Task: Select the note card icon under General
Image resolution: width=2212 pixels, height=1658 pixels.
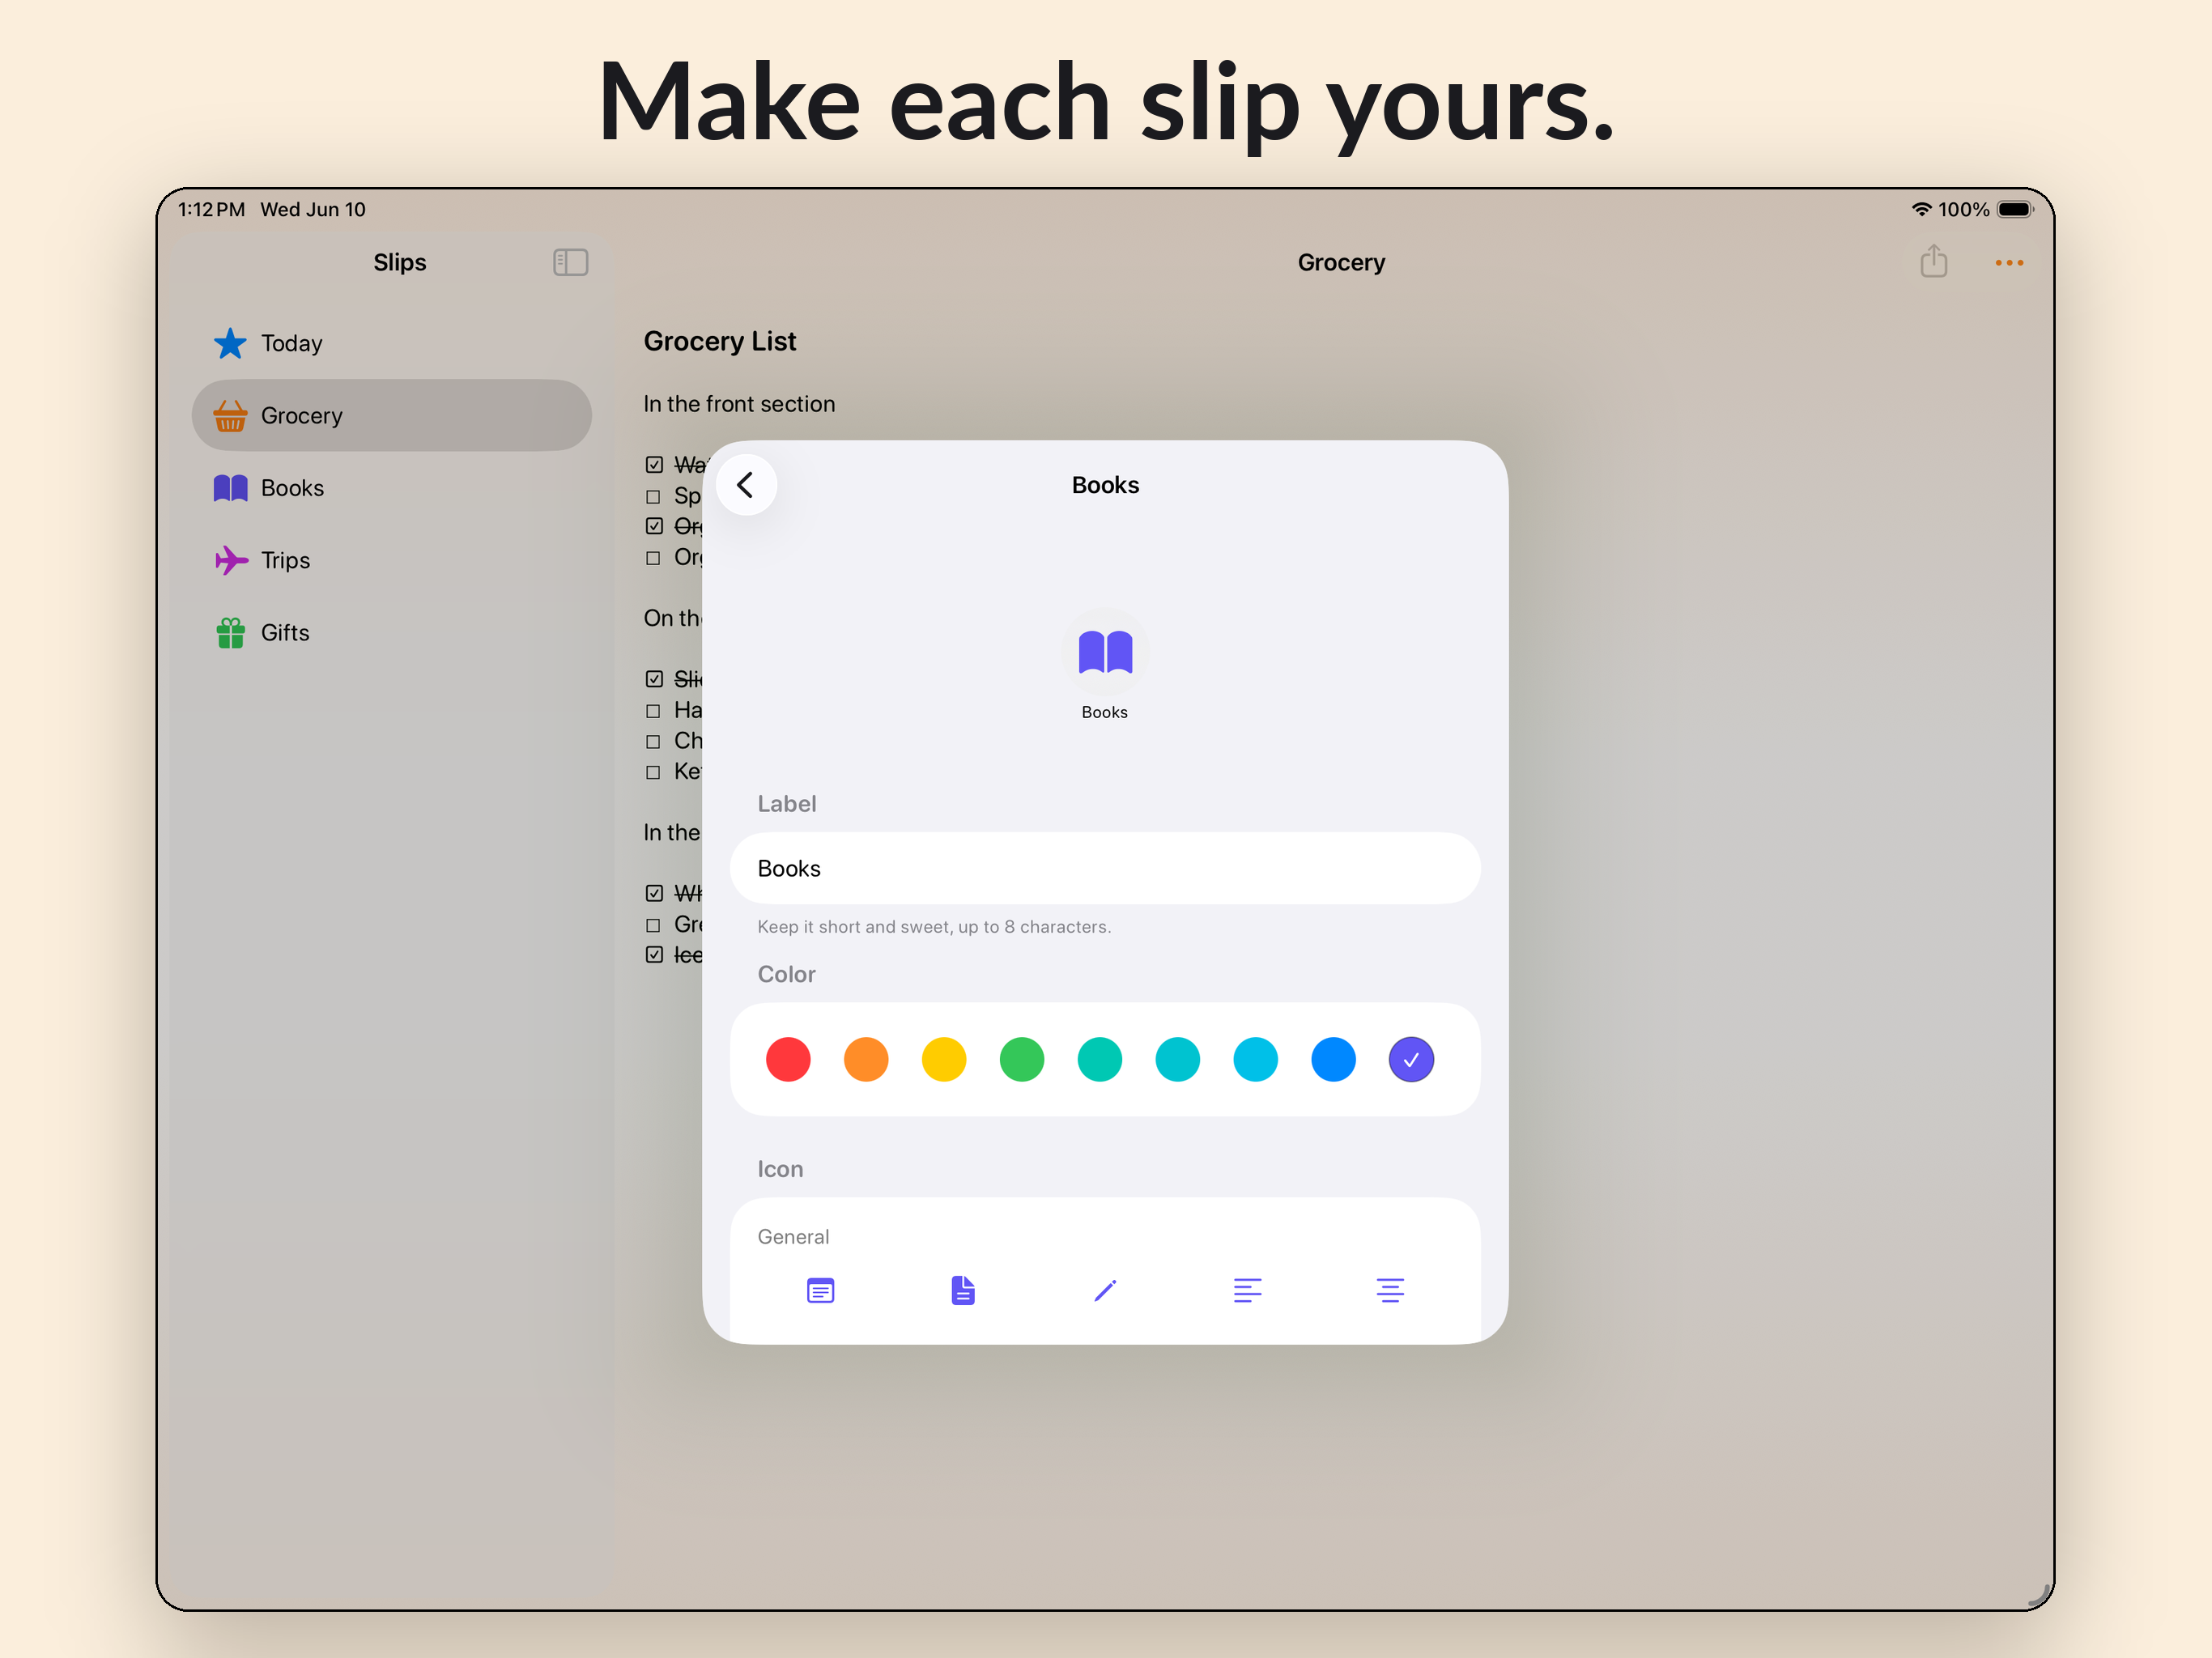Action: click(820, 1290)
